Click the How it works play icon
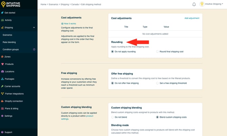 62,24
